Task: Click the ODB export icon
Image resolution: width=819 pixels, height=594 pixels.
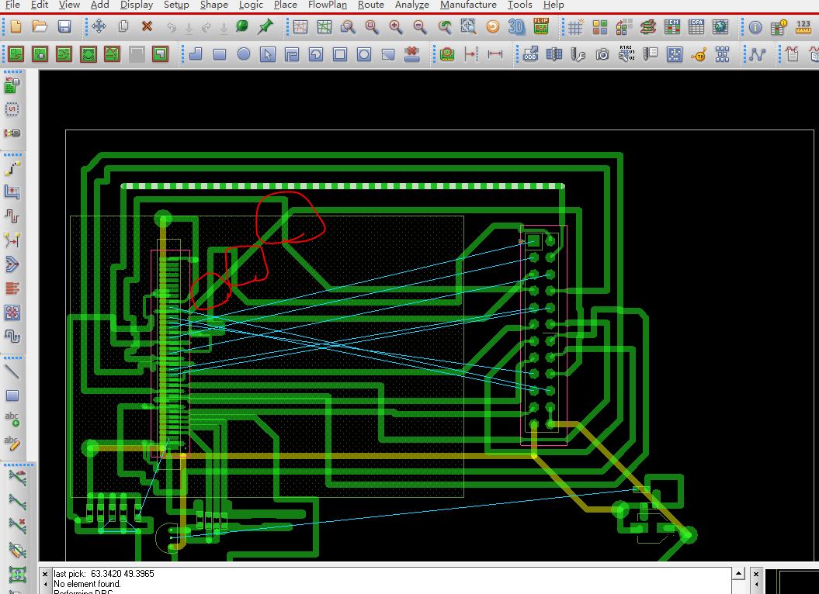Action: [x=530, y=54]
